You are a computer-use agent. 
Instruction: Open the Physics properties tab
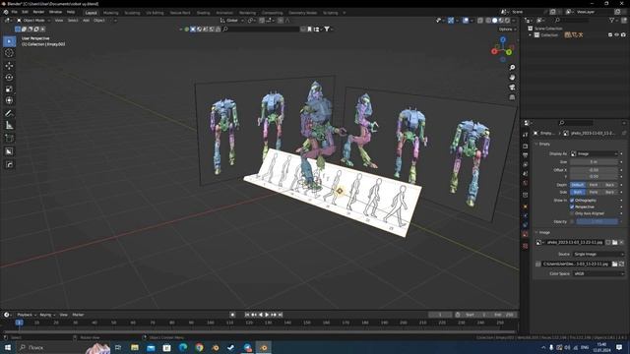(x=525, y=216)
